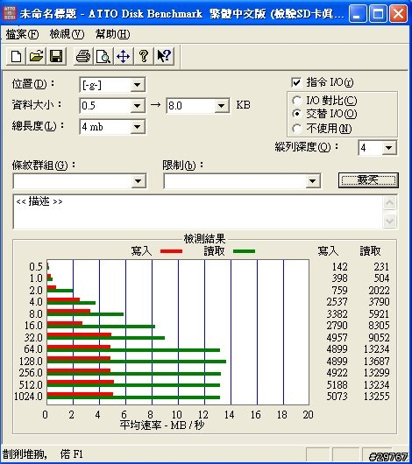Viewport: 412px width, 464px height.
Task: Click the write value 5188
Action: [x=337, y=384]
